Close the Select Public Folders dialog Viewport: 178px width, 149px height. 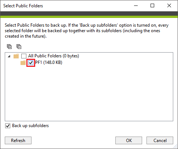(169, 5)
